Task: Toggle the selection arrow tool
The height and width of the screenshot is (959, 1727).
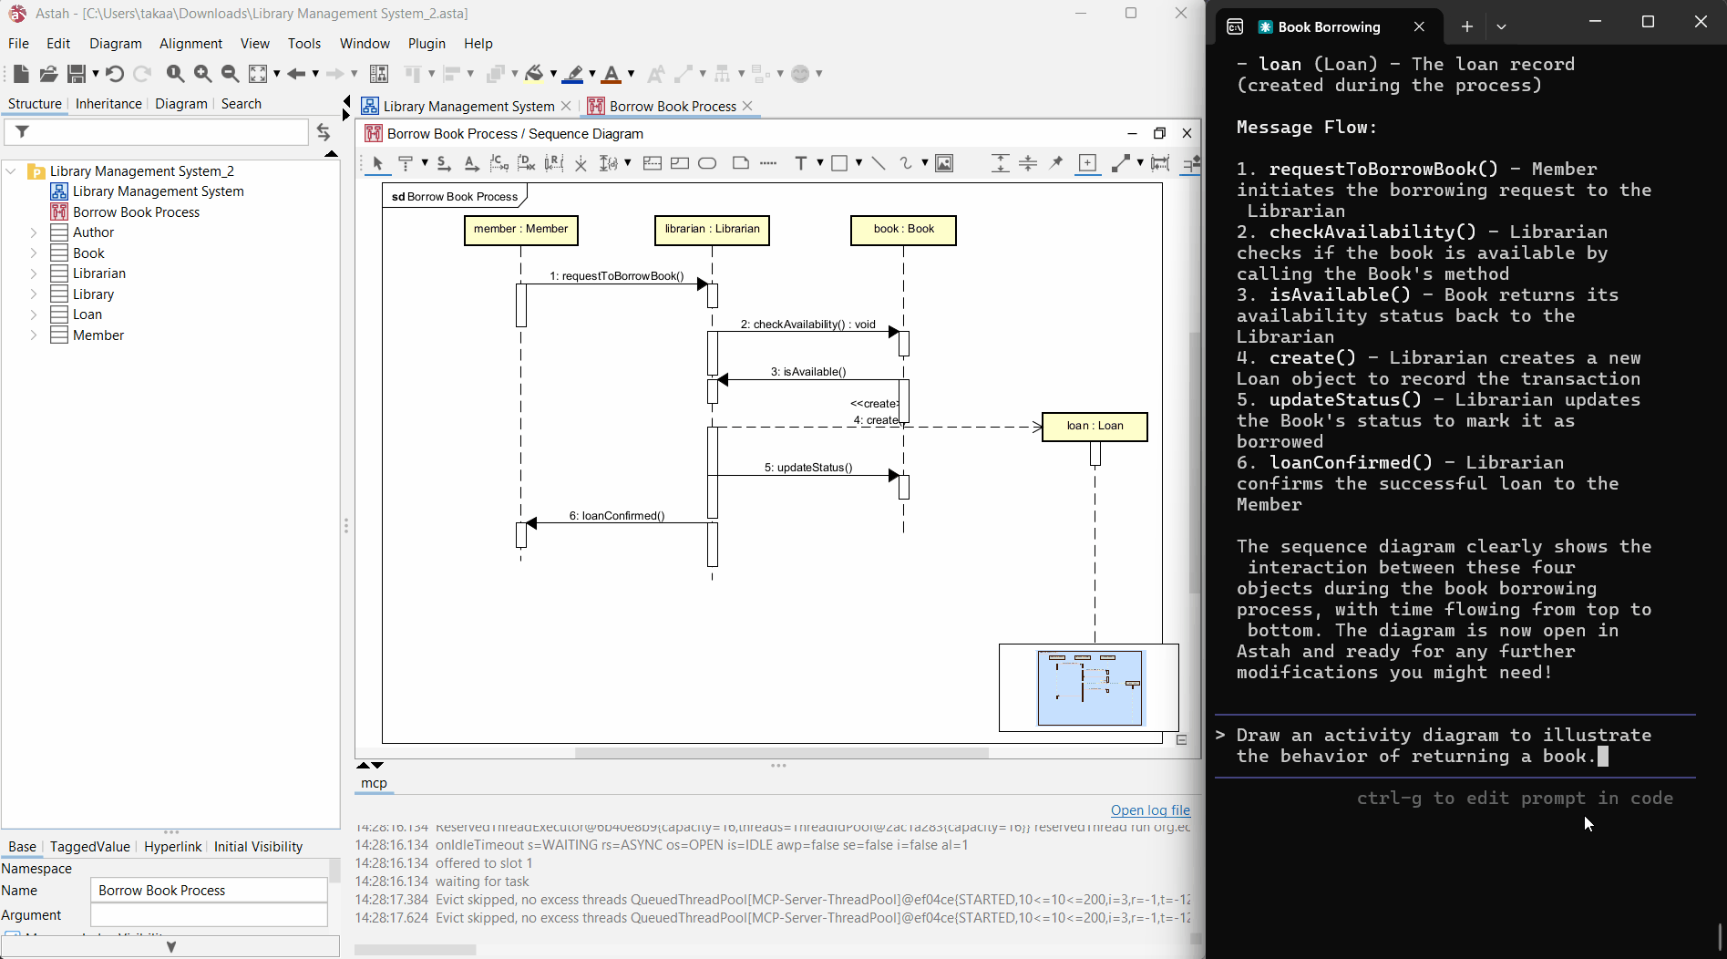Action: pyautogui.click(x=377, y=163)
